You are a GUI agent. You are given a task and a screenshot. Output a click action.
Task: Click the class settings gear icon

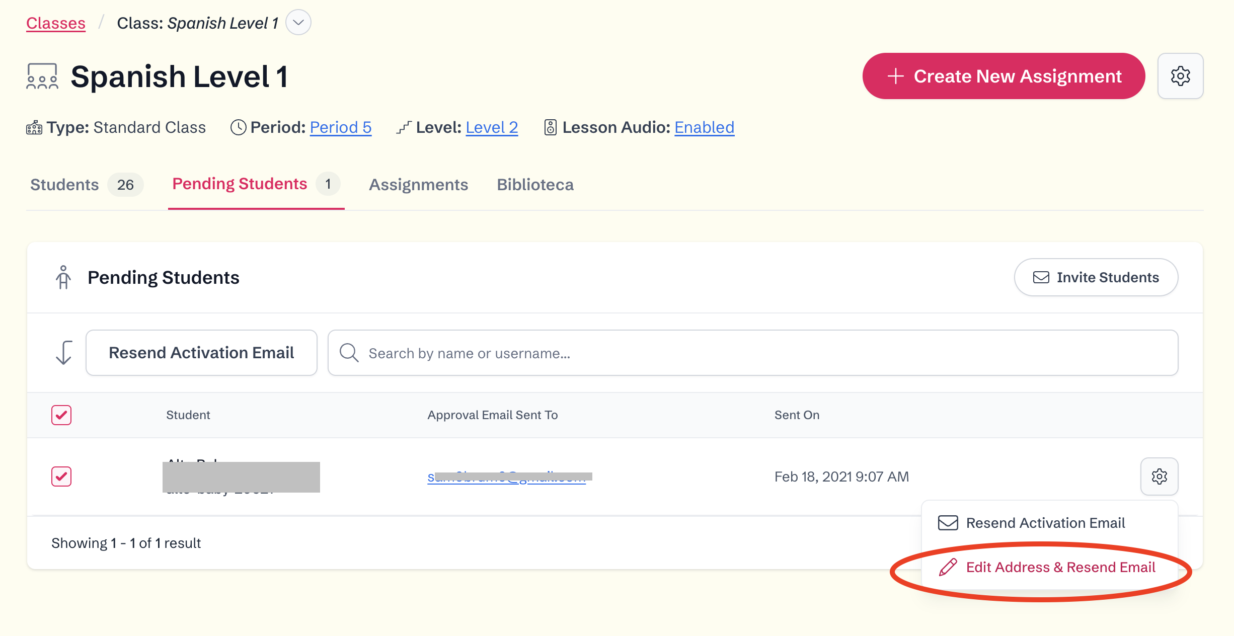(x=1180, y=76)
